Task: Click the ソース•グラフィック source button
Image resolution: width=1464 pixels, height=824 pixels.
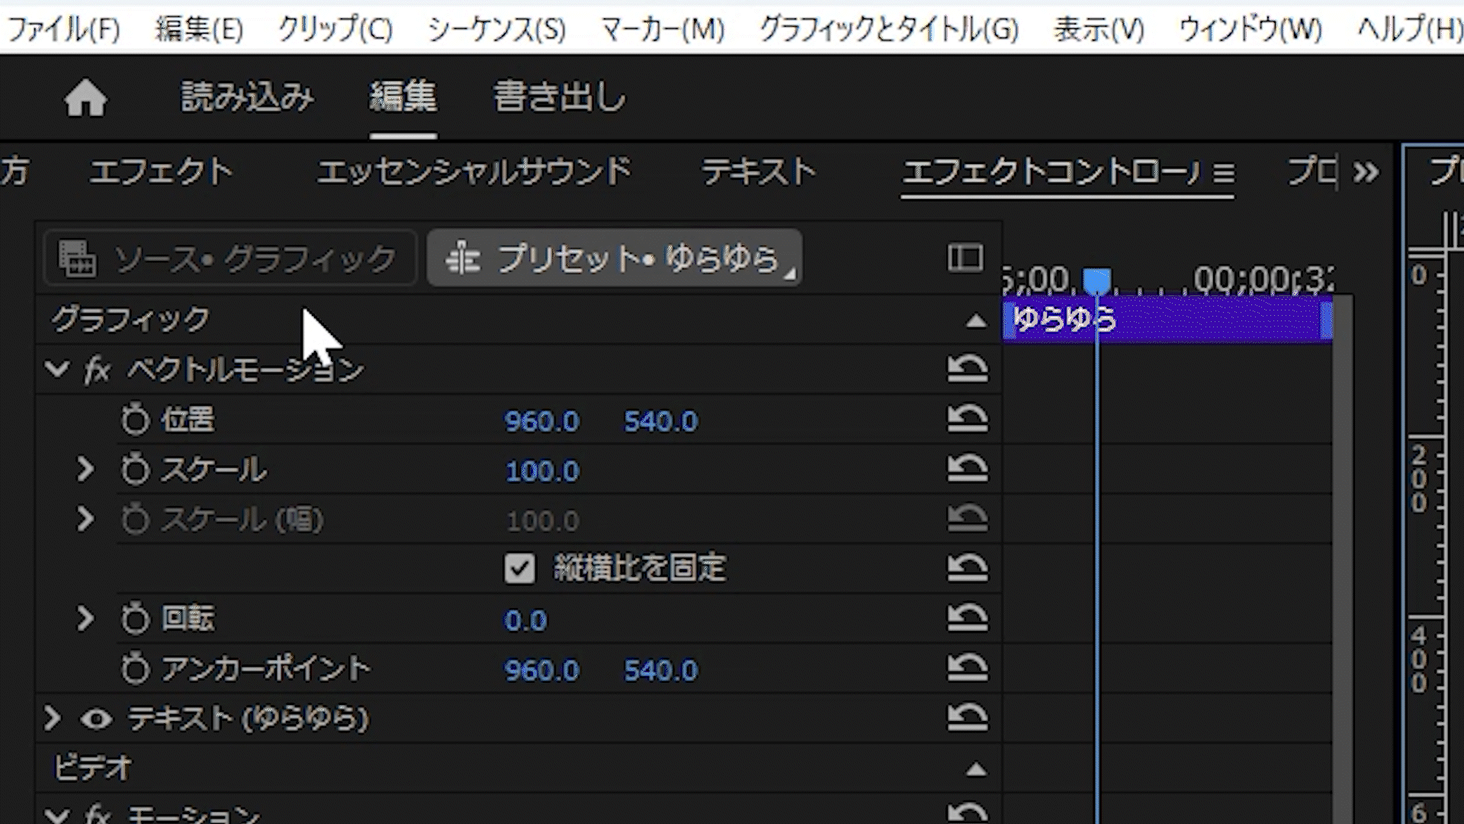Action: point(230,259)
